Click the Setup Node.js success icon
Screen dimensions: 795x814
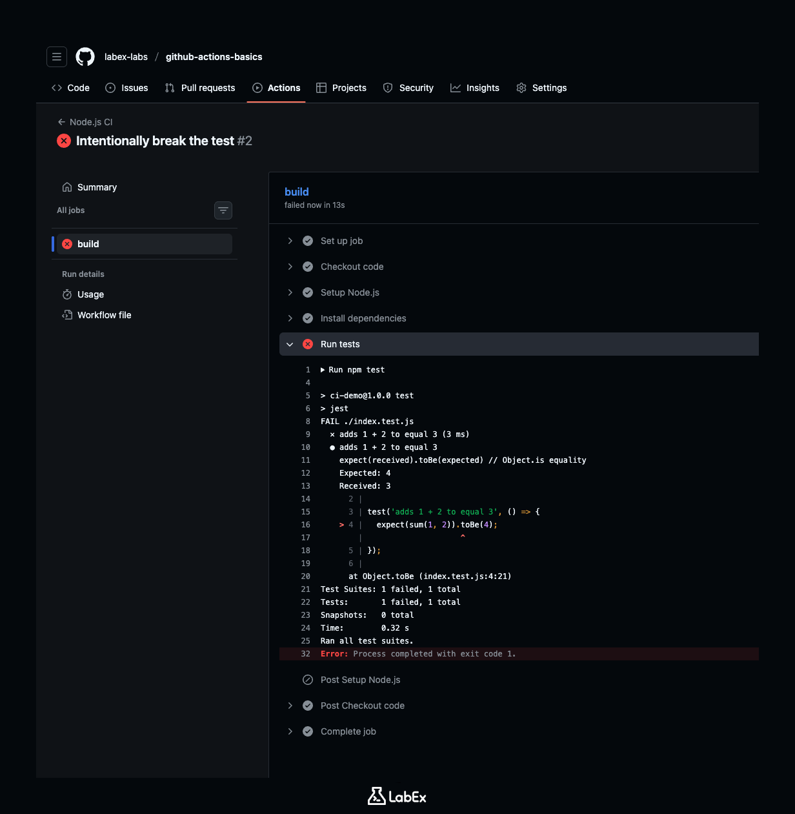(308, 292)
